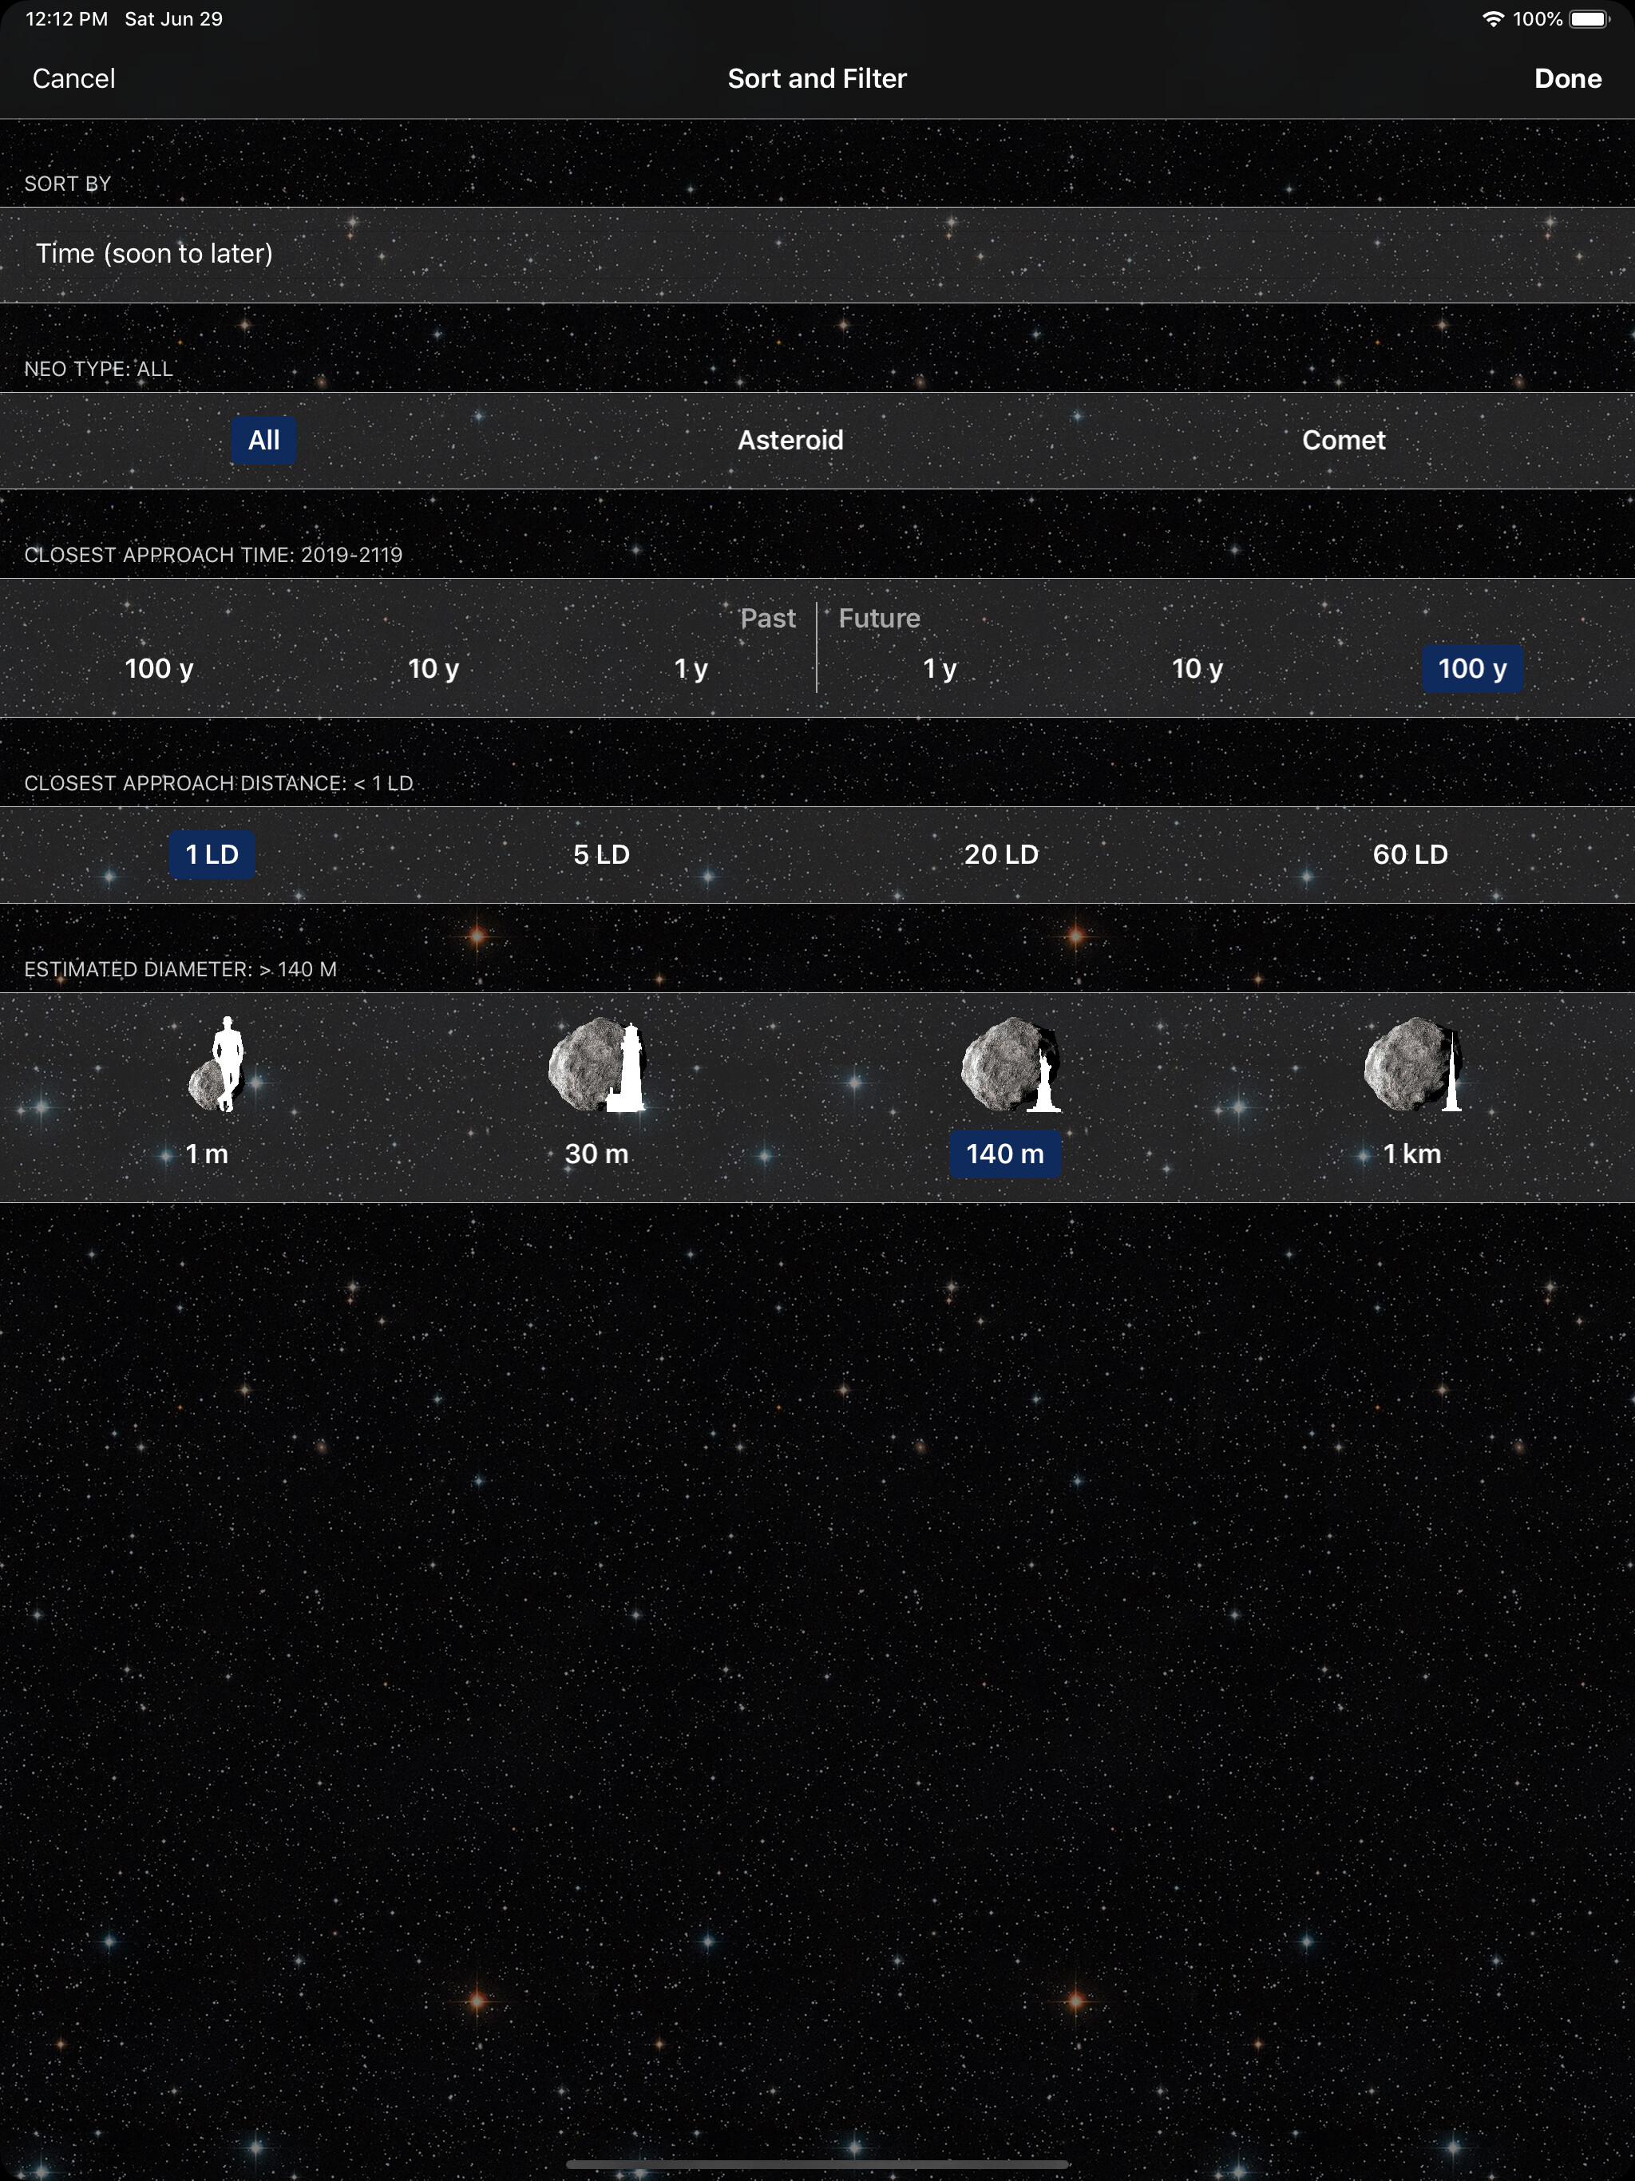This screenshot has height=2181, width=1635.
Task: Tap the ESTIMATED DIAMETER: > 140 M header
Action: (x=180, y=969)
